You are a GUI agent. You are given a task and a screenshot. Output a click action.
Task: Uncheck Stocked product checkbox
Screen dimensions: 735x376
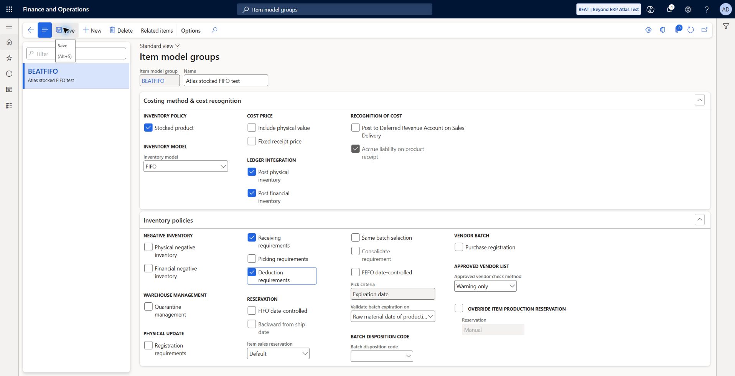(148, 128)
